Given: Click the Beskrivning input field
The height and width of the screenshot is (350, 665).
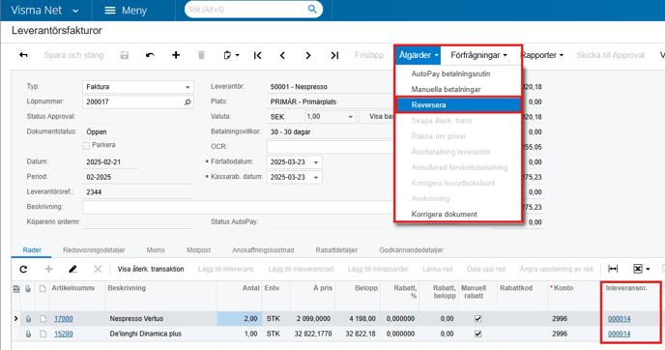Looking at the screenshot, I should pos(238,207).
